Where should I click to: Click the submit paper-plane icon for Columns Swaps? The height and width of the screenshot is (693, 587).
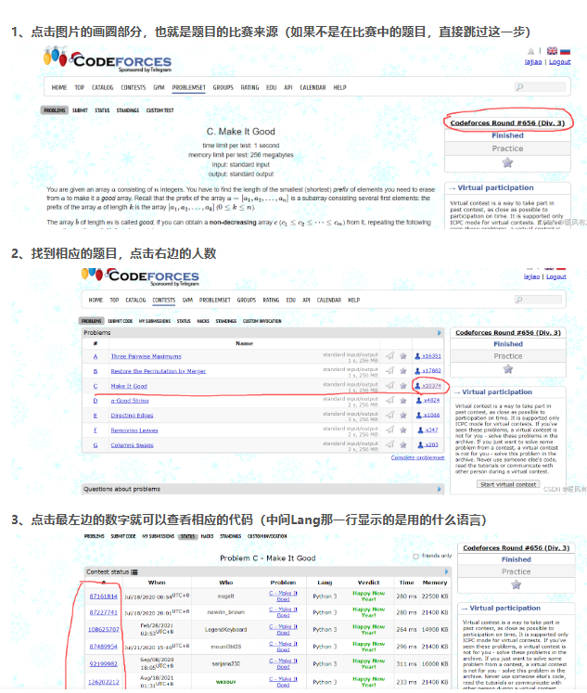click(x=390, y=444)
